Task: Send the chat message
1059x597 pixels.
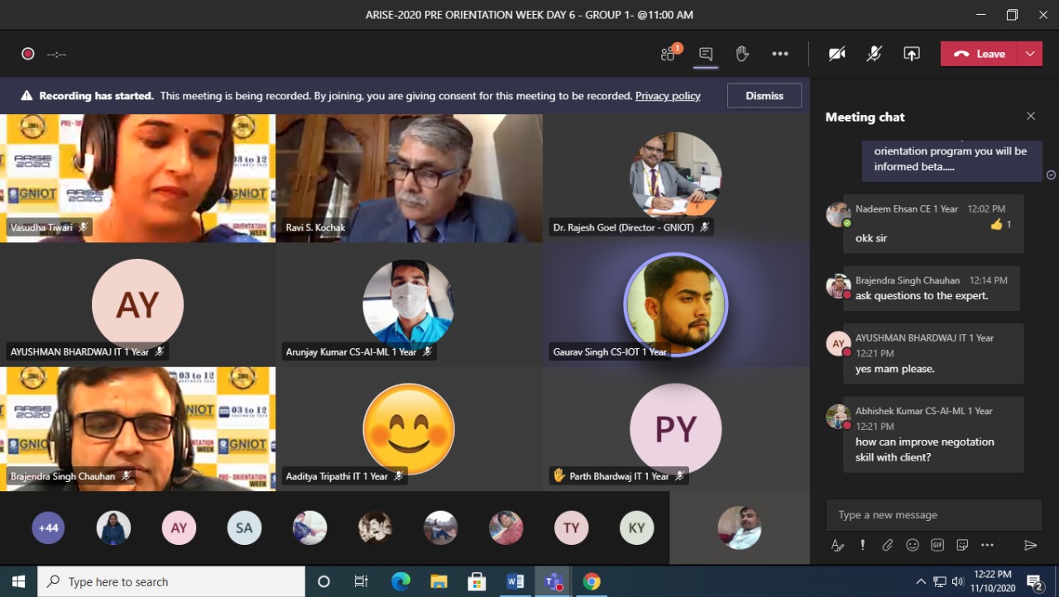Action: (x=1030, y=545)
